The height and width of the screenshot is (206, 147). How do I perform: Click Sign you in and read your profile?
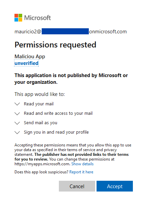[x=56, y=132]
